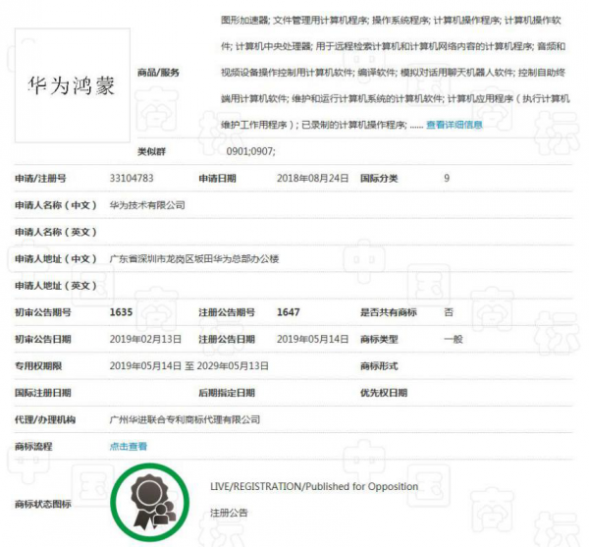Select the similar group codes 0901;0907
Image resolution: width=589 pixels, height=547 pixels.
(x=250, y=151)
